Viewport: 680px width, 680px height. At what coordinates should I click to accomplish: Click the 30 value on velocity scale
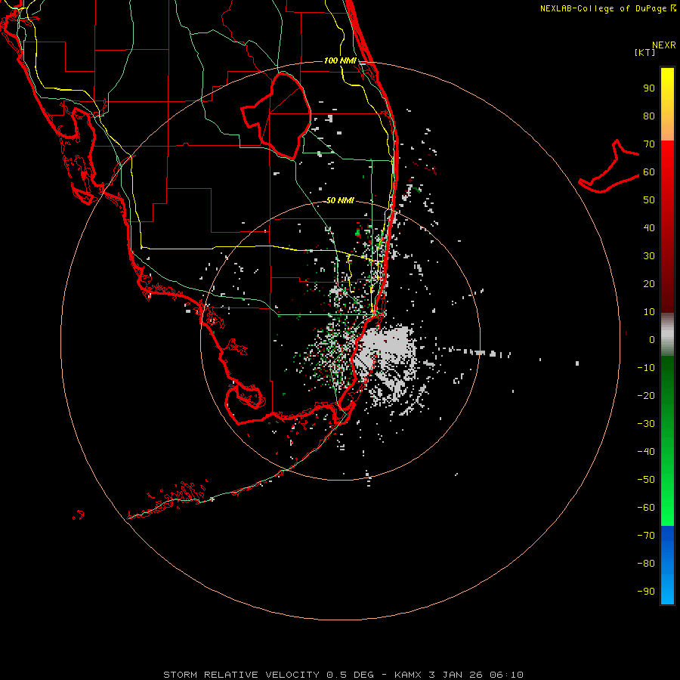649,256
